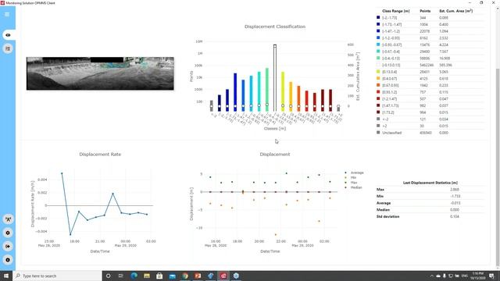500x281 pixels.
Task: Click the 'Max' statistics row label
Action: point(380,189)
